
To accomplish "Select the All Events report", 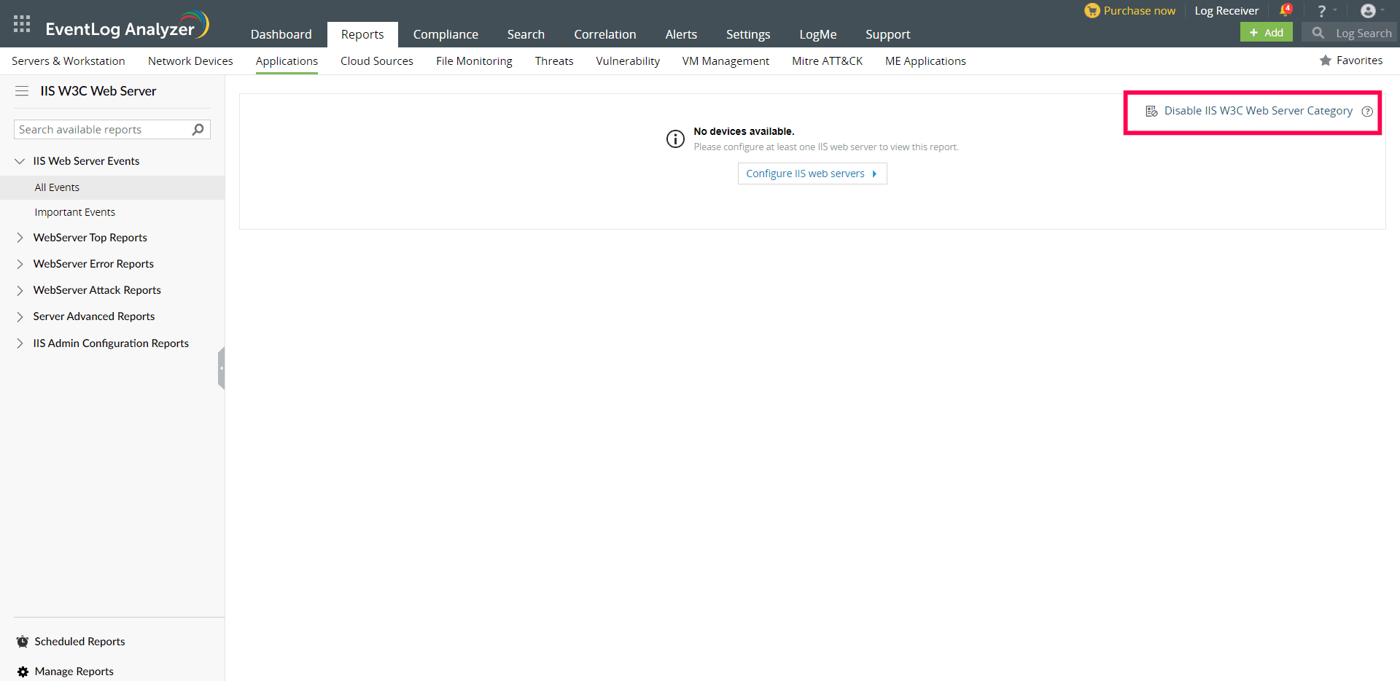I will [112, 187].
